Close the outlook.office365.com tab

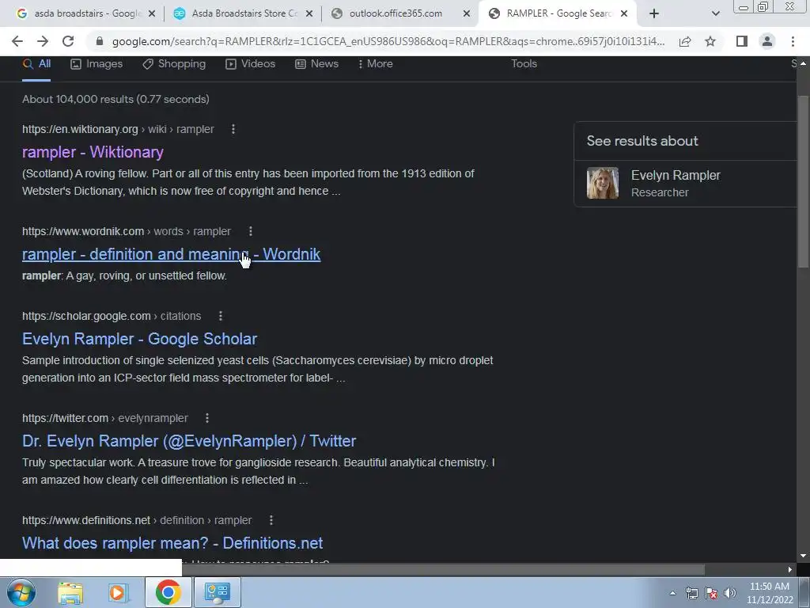(x=467, y=14)
